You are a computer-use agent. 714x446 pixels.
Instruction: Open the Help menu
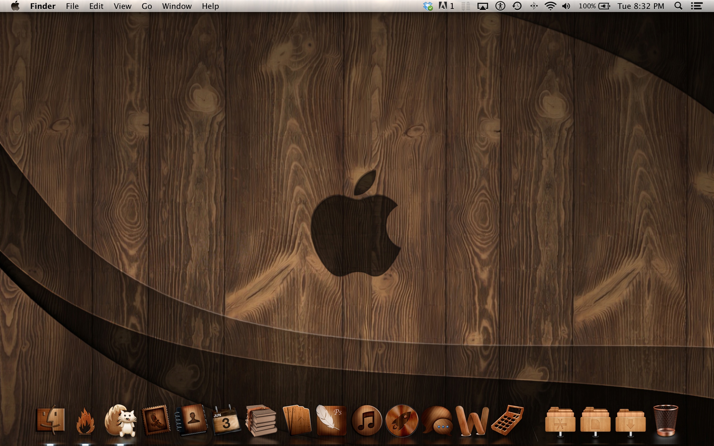(x=210, y=6)
